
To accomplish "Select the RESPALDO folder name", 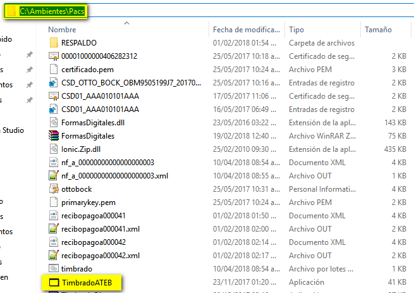I will tap(79, 43).
